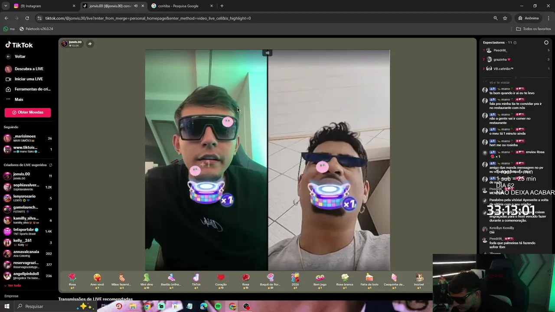Send the Fatia de bolo gift
The image size is (555, 312).
369,281
